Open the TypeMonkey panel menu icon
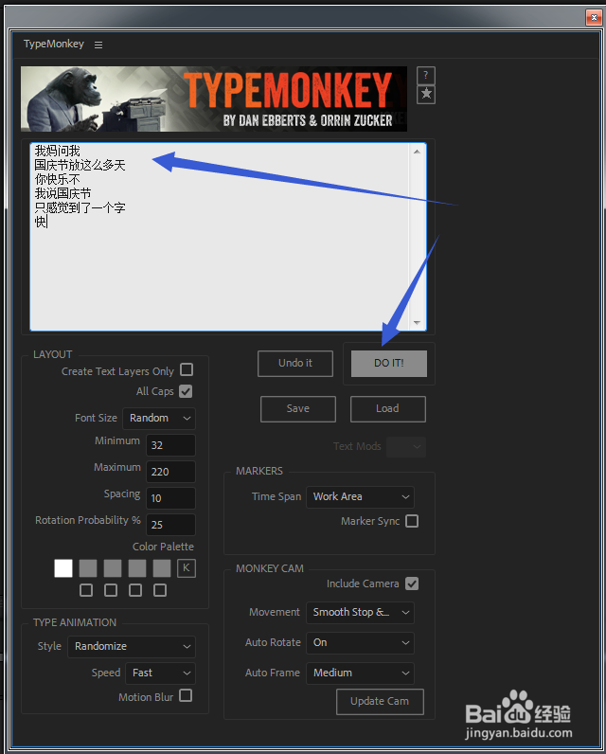606x754 pixels. coord(98,45)
